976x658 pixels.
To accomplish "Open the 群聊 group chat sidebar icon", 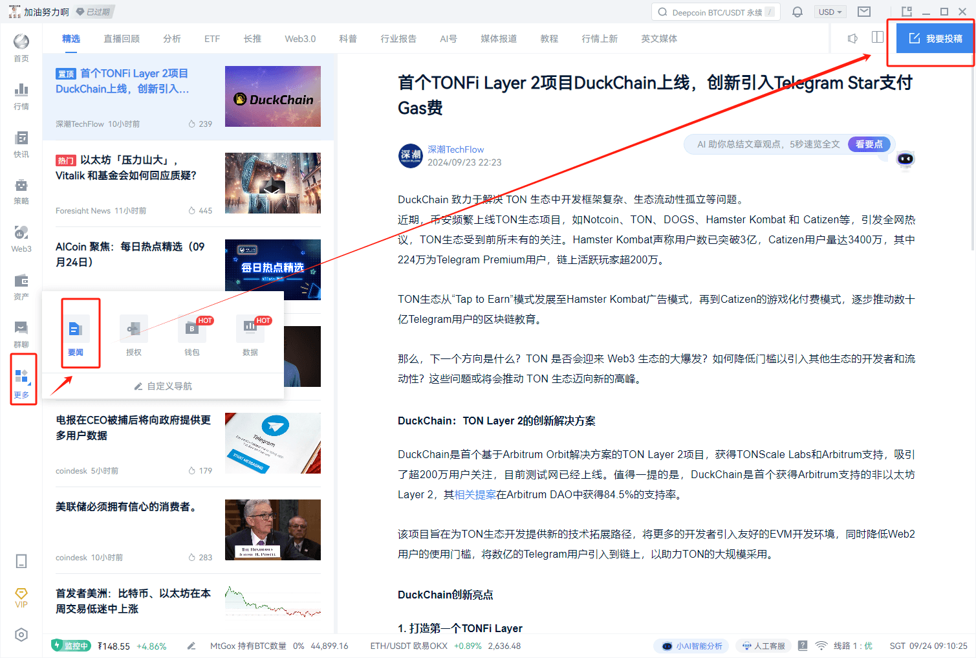I will [21, 334].
